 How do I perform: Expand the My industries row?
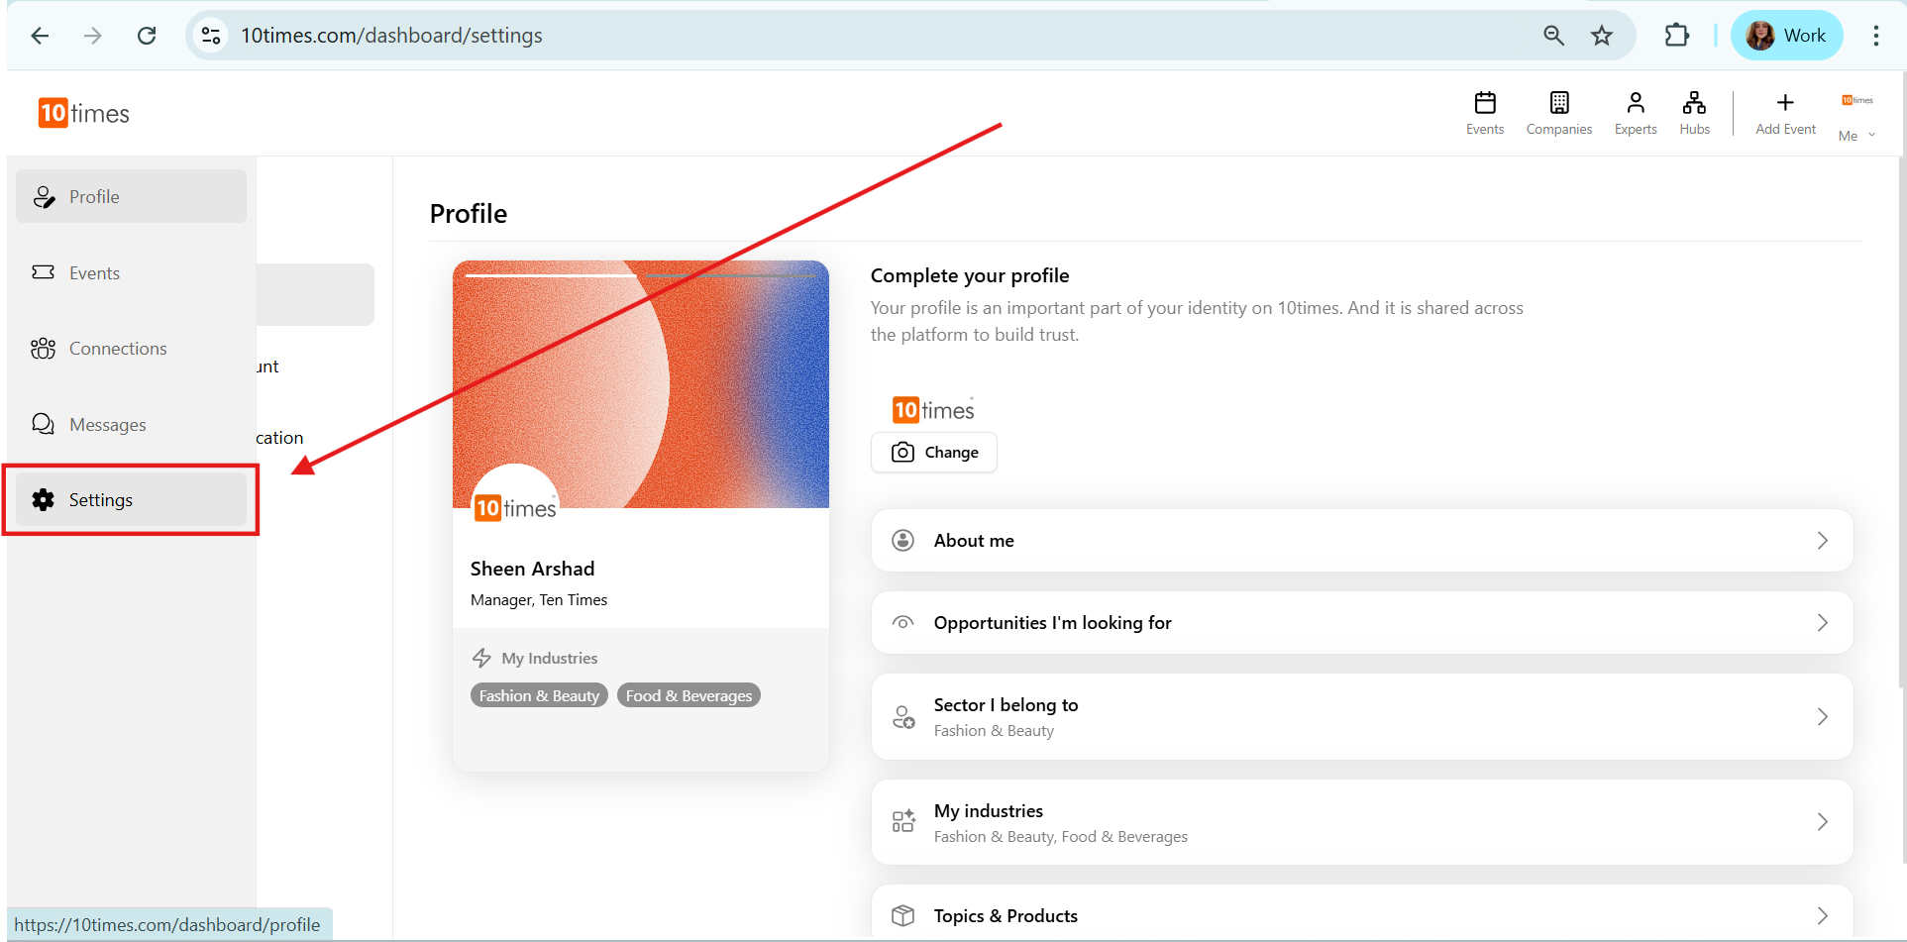1361,822
